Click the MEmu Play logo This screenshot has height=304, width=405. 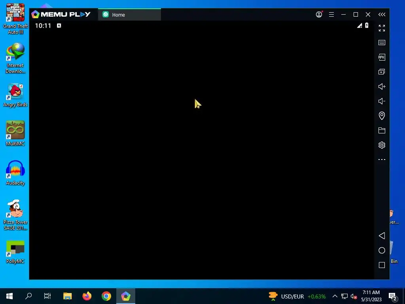pyautogui.click(x=61, y=15)
